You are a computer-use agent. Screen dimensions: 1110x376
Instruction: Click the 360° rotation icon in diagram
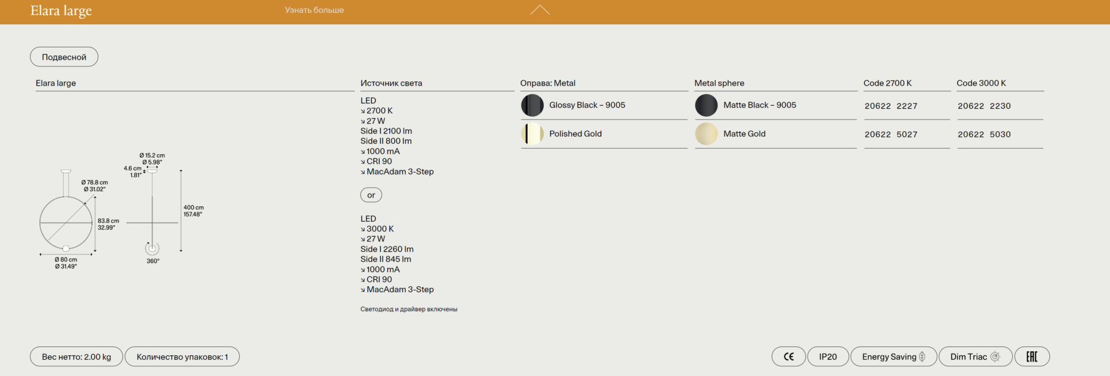point(152,249)
